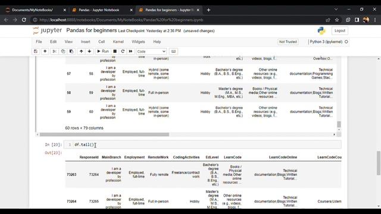
Task: Click the Jupyter logo
Action: pyautogui.click(x=48, y=30)
